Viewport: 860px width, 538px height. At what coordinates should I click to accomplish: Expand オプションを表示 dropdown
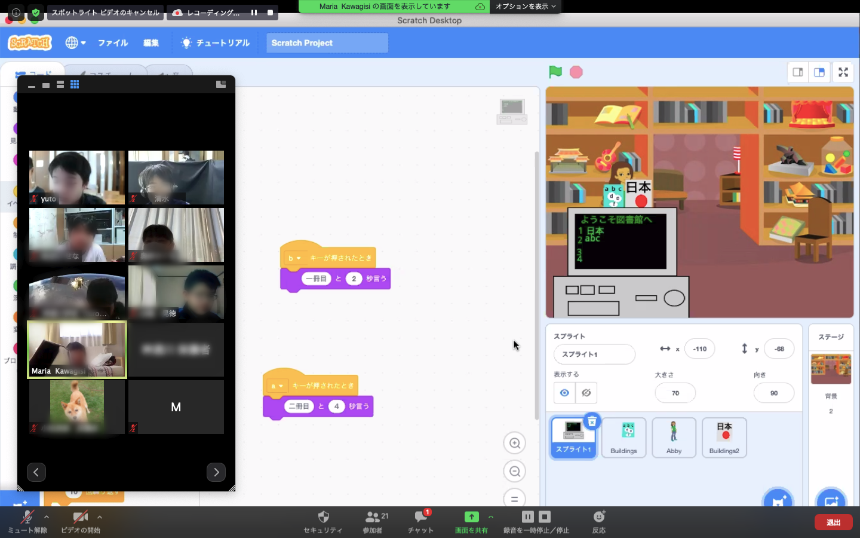[x=526, y=7]
